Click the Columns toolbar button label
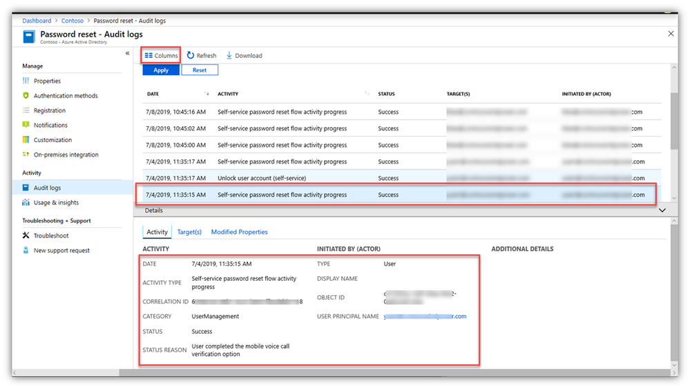690x389 pixels. pos(166,55)
